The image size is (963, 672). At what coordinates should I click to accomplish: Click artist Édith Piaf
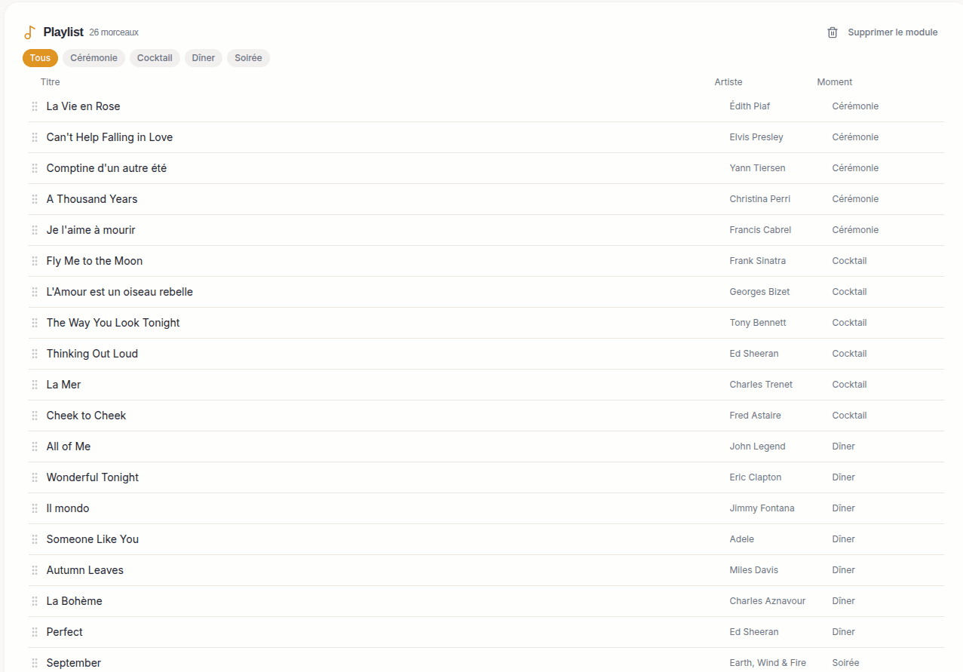click(x=750, y=106)
